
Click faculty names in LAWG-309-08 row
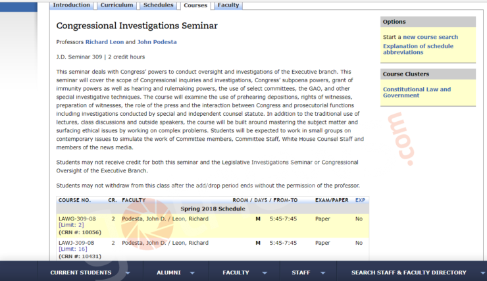point(165,218)
